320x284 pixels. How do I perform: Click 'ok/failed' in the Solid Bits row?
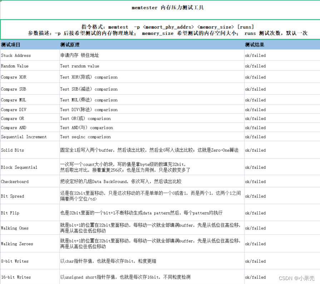[255, 150]
